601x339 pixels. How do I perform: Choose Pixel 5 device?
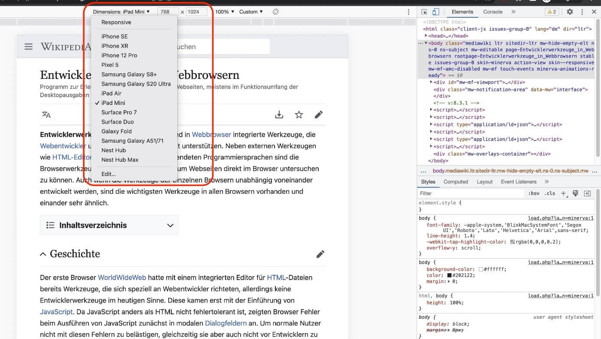pyautogui.click(x=110, y=65)
